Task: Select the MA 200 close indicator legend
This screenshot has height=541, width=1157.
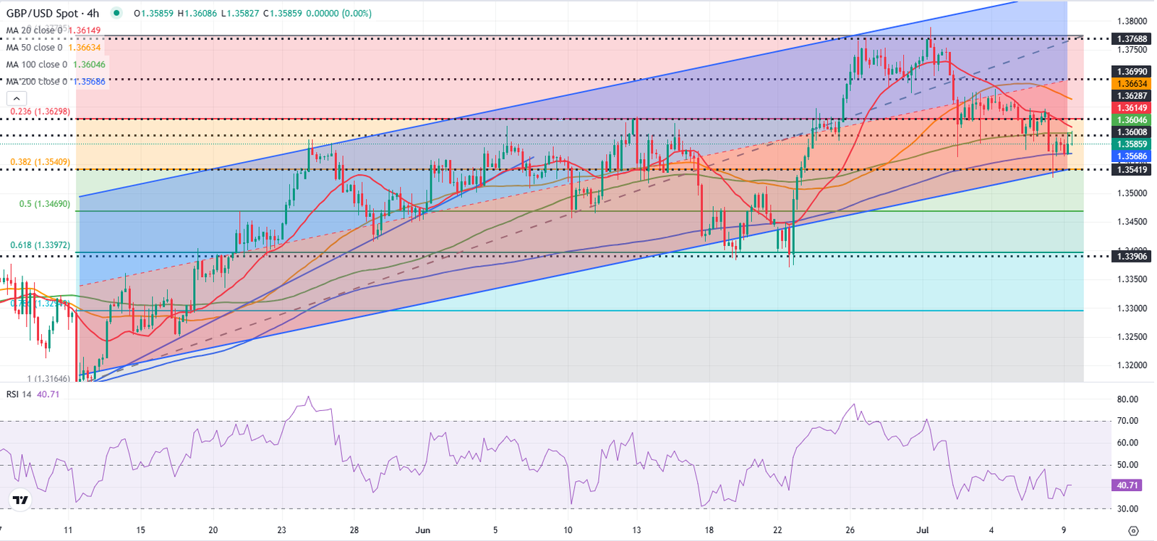Action: click(x=56, y=82)
